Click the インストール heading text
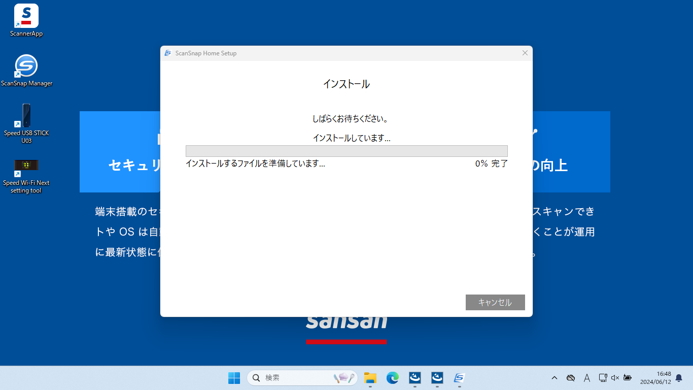The image size is (693, 390). coord(346,84)
